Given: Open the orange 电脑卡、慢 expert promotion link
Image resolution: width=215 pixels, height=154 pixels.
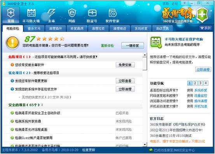Looking at the screenshot, I should (177, 142).
